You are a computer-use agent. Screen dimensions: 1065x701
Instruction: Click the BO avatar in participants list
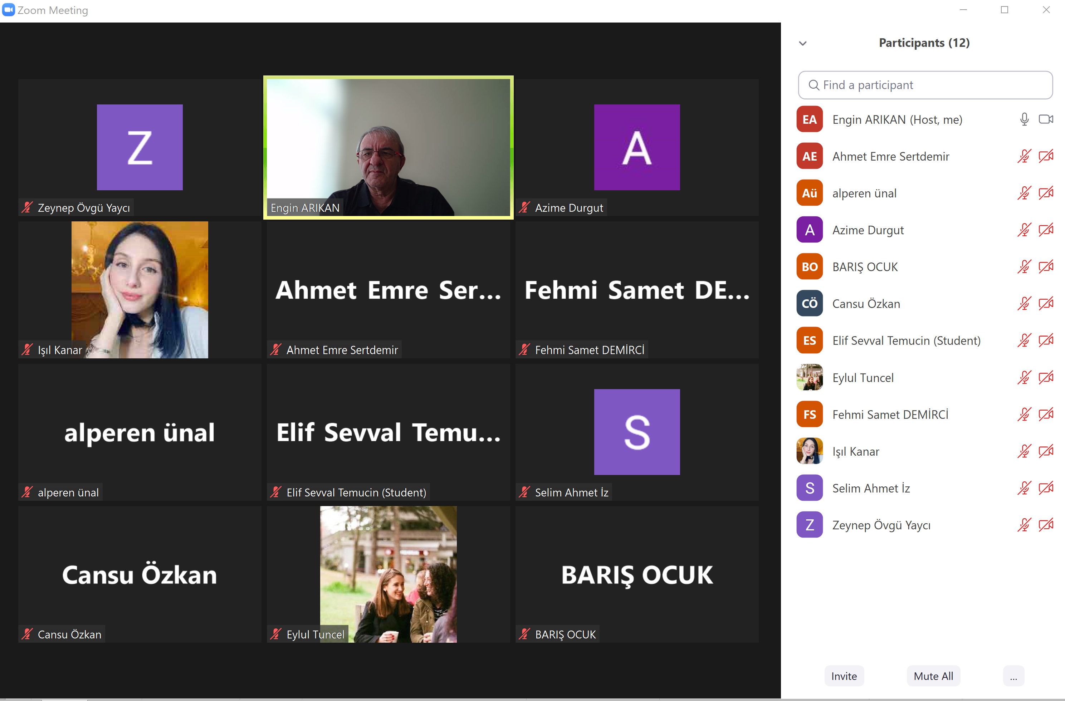point(809,266)
